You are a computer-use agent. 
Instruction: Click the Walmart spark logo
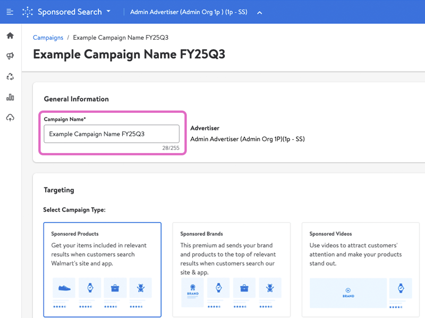click(x=28, y=12)
